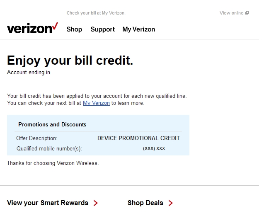Open the Support menu item
Viewport: 264px width, 218px height.
[102, 29]
